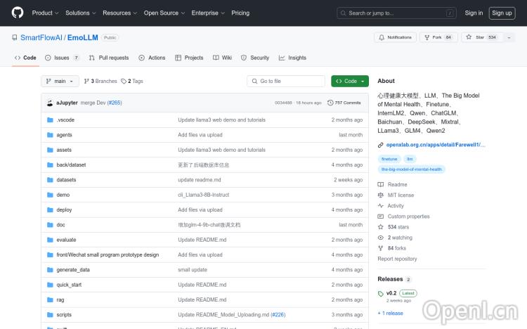The image size is (527, 329).
Task: View the 2 Tags link
Action: pos(132,81)
